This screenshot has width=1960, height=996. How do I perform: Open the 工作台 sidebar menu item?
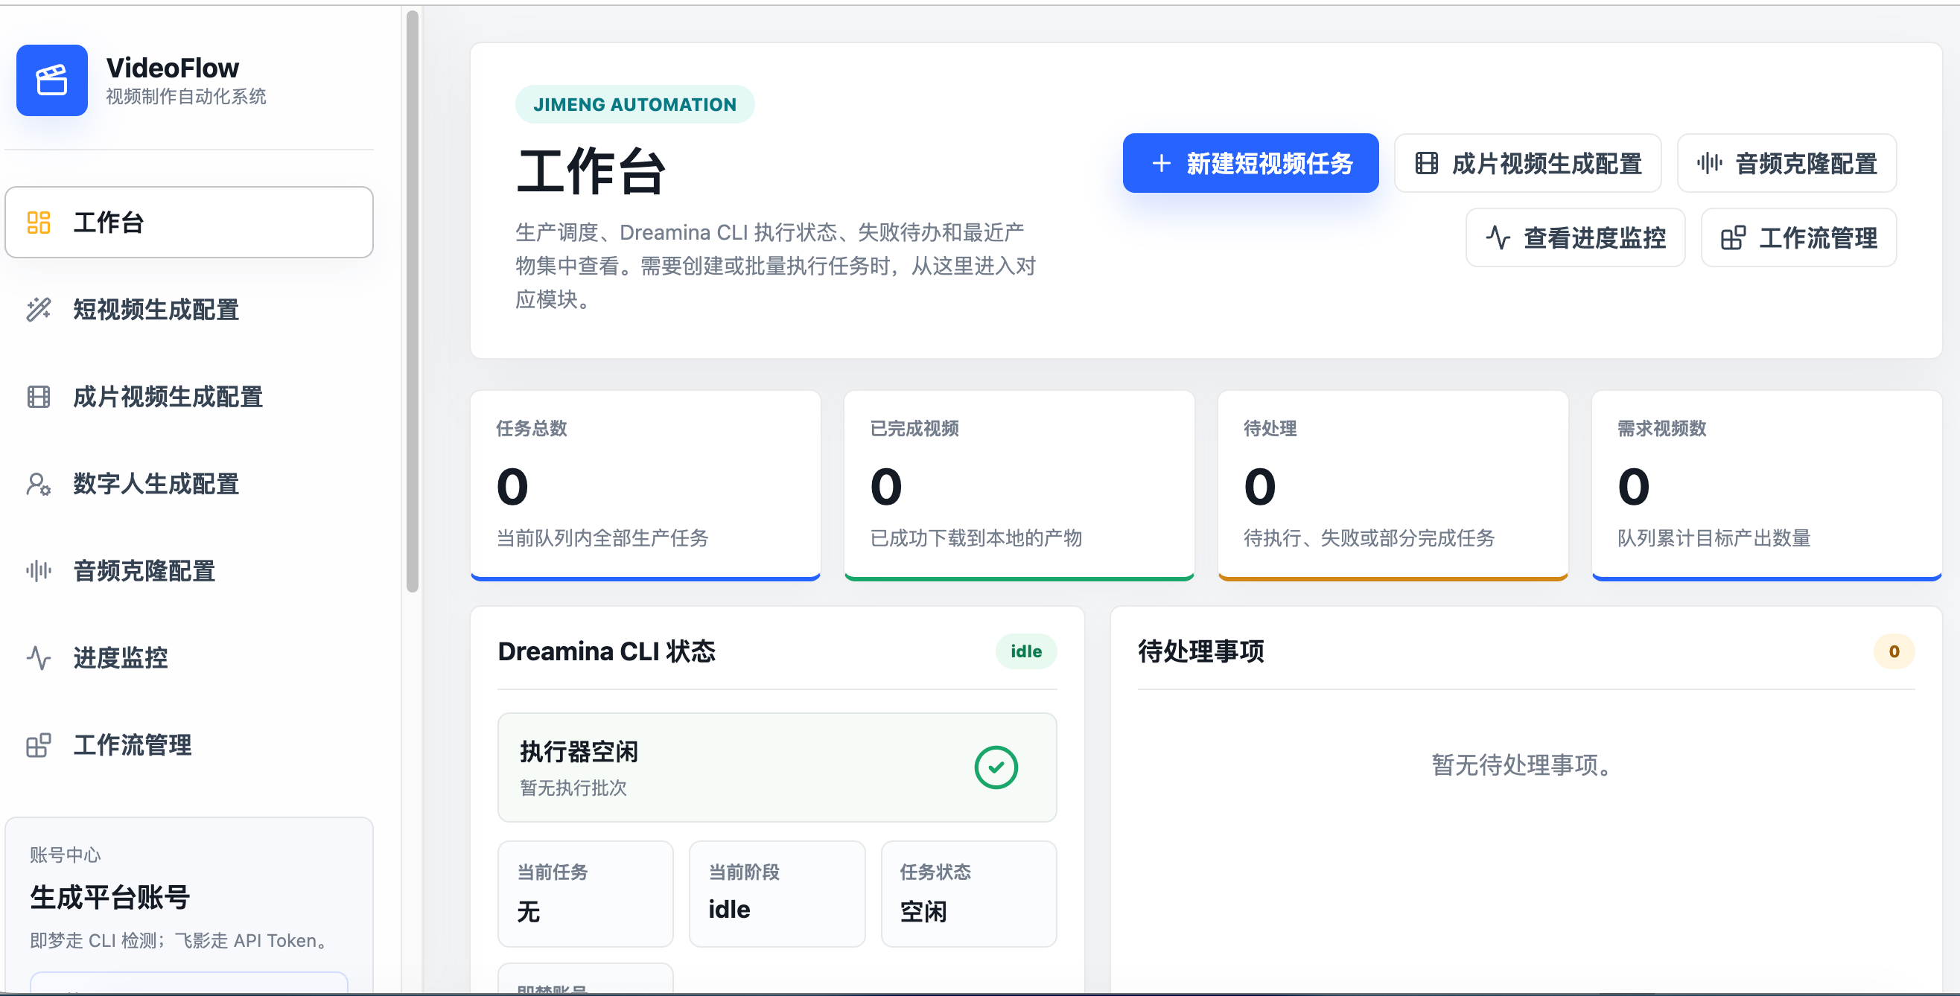[188, 222]
